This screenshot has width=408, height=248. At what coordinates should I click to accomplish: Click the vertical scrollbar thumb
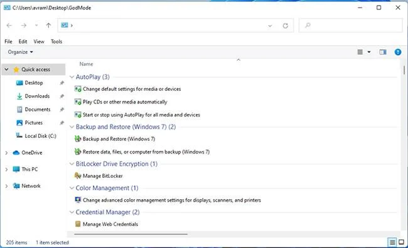tap(404, 70)
